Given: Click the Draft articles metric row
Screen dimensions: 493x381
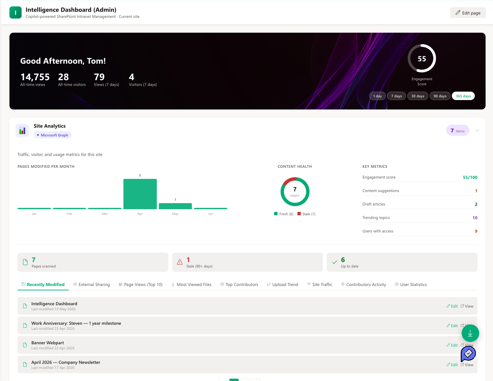Looking at the screenshot, I should 420,204.
